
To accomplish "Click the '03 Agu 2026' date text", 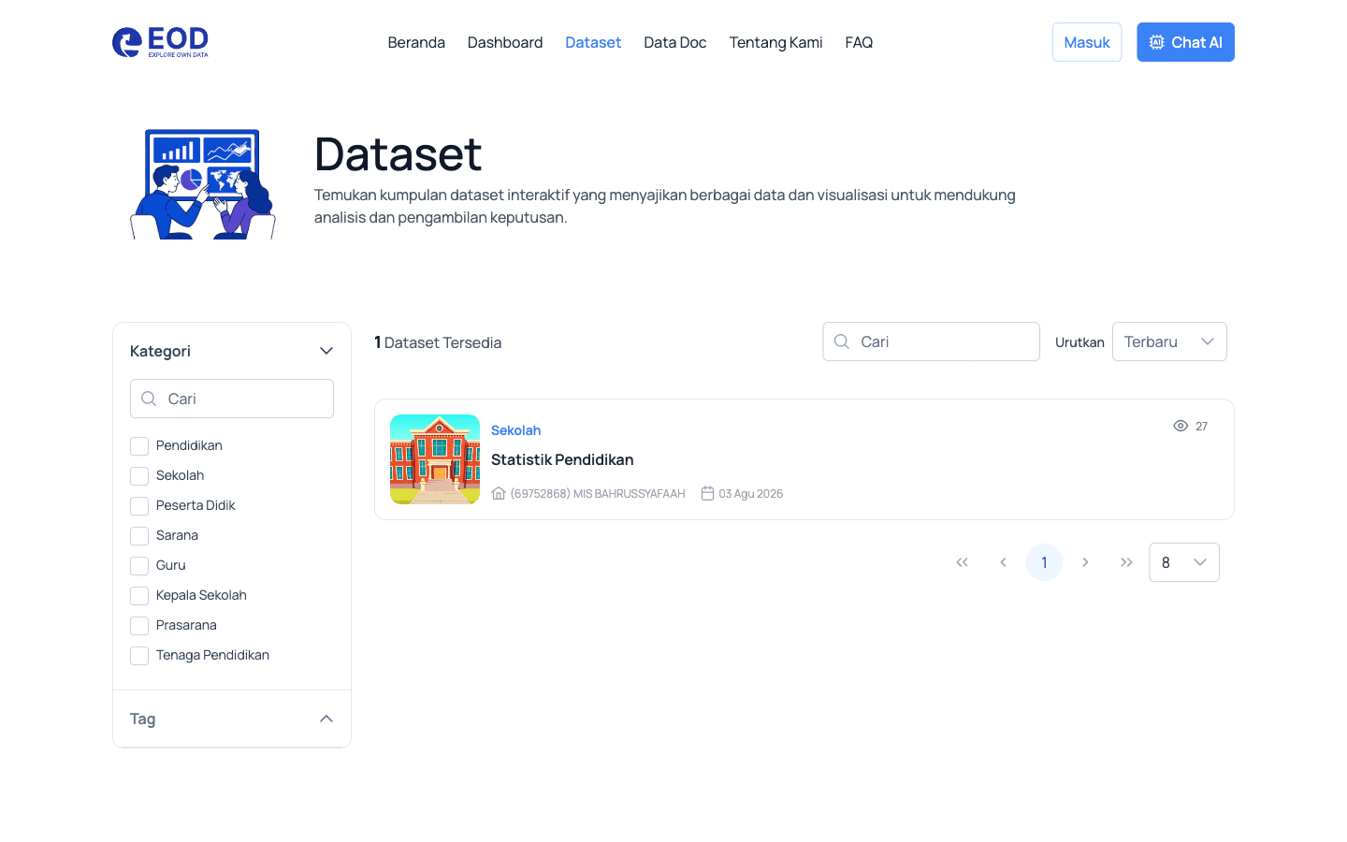I will pyautogui.click(x=751, y=494).
